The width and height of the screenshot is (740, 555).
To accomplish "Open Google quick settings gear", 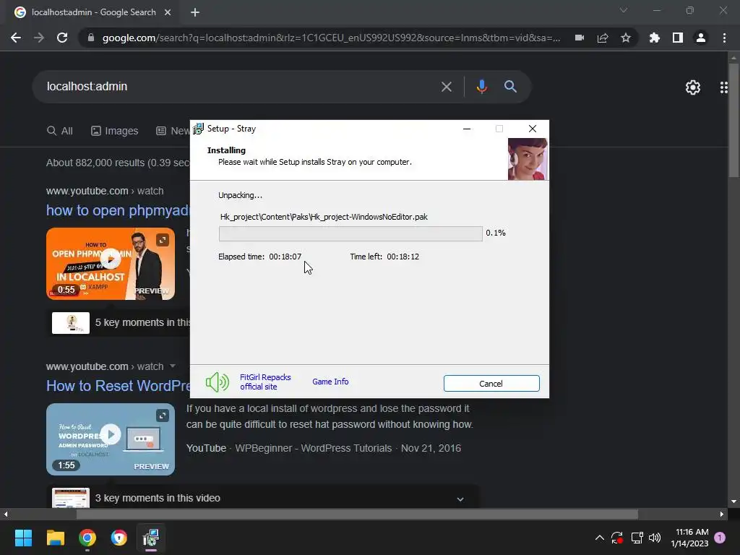I will tap(693, 87).
